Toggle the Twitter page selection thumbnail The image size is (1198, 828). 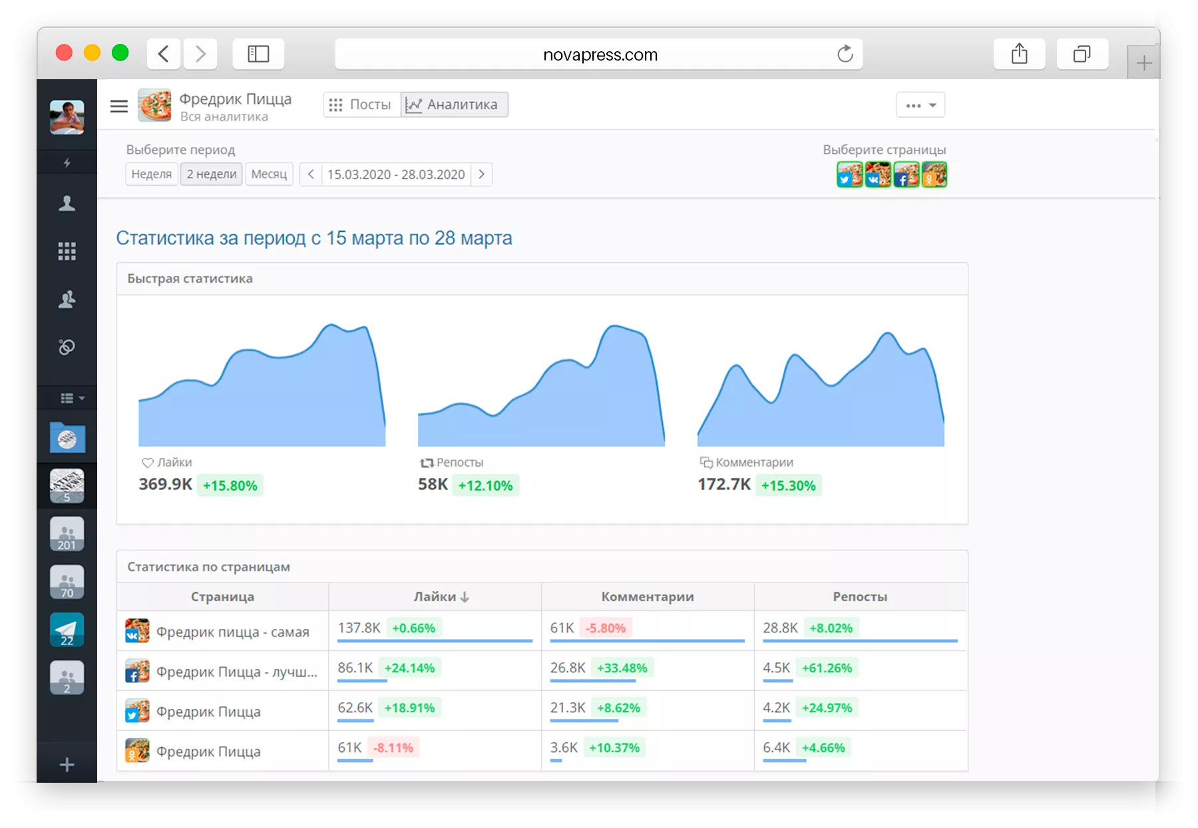tap(849, 175)
